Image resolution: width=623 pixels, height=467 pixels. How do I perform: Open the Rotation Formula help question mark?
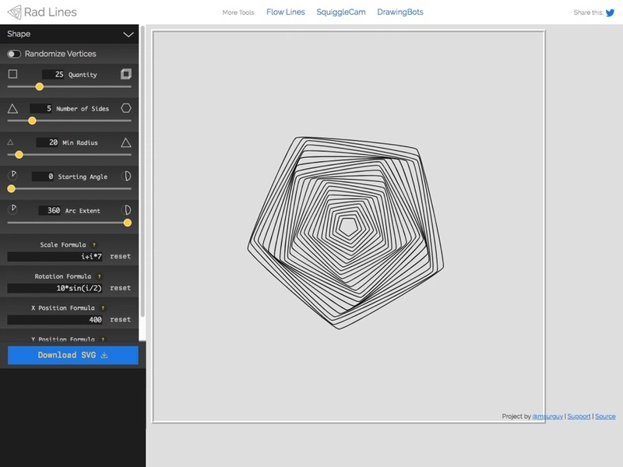(x=100, y=276)
